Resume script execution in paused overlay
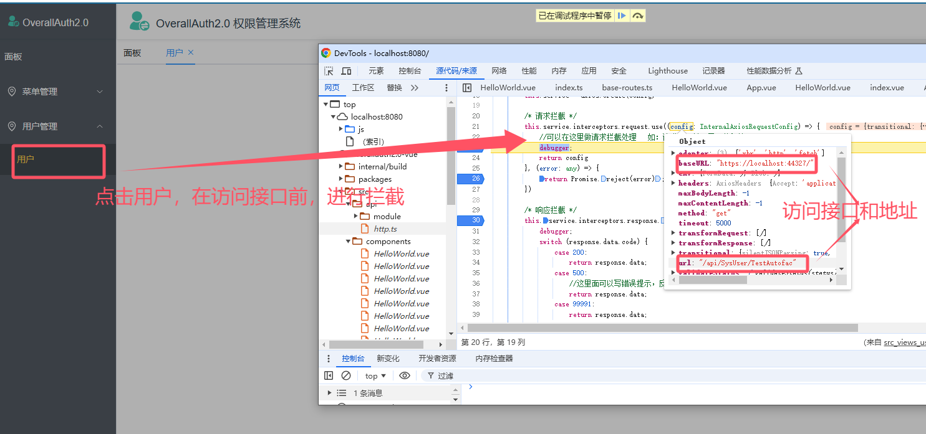 click(x=622, y=16)
